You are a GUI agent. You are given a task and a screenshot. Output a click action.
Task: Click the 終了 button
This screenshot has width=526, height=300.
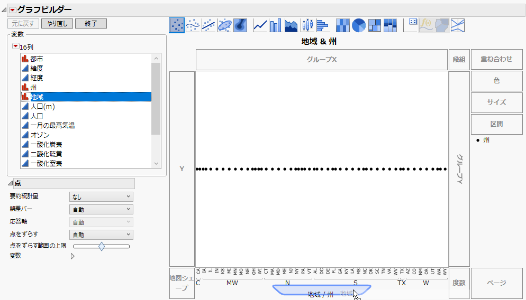tap(91, 23)
